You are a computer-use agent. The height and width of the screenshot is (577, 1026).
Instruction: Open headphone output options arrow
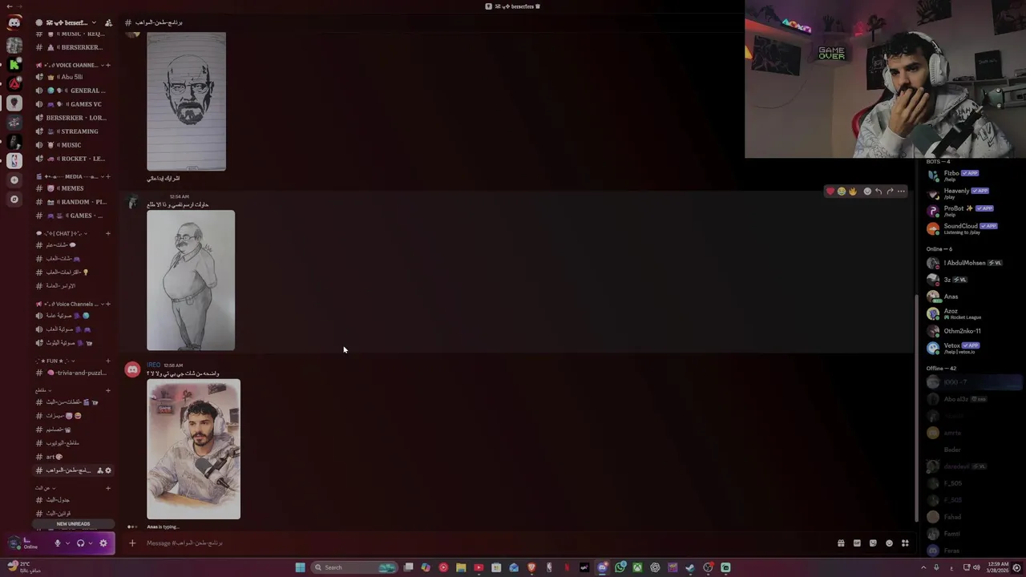[x=91, y=543]
